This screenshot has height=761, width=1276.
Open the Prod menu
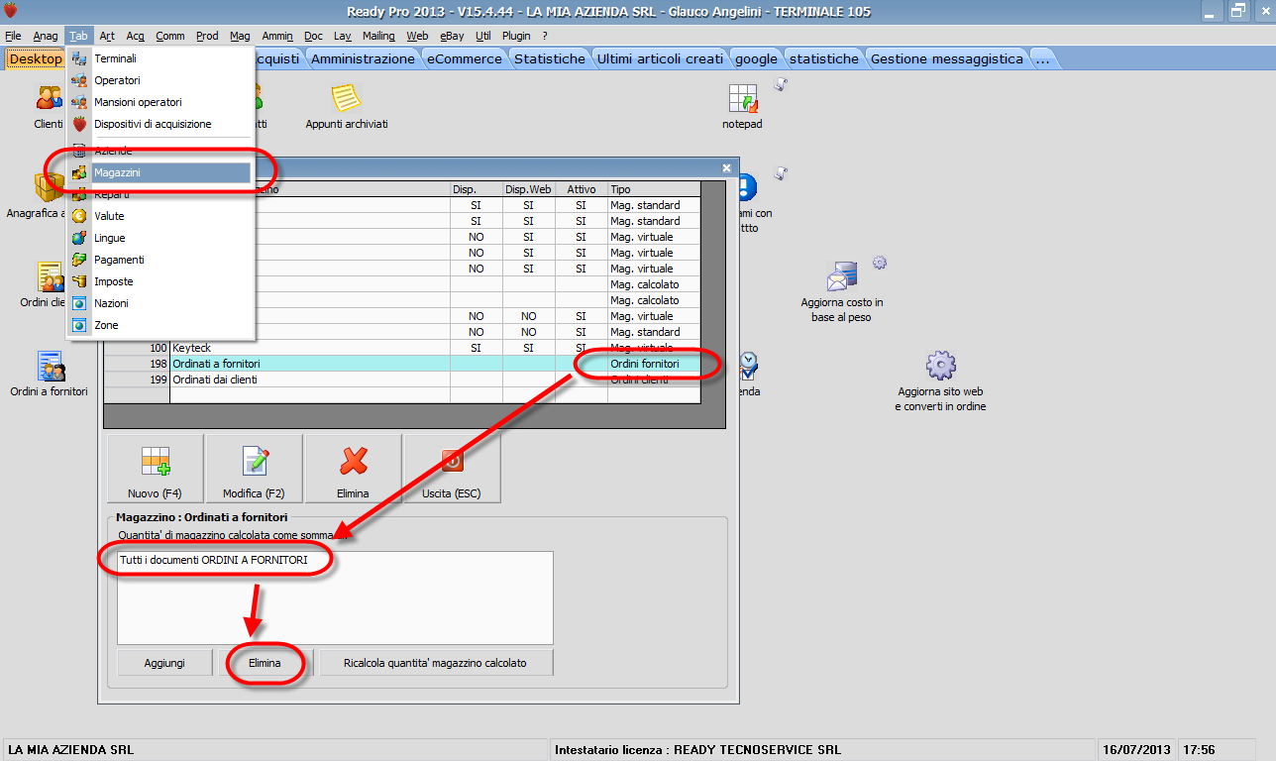tap(207, 36)
